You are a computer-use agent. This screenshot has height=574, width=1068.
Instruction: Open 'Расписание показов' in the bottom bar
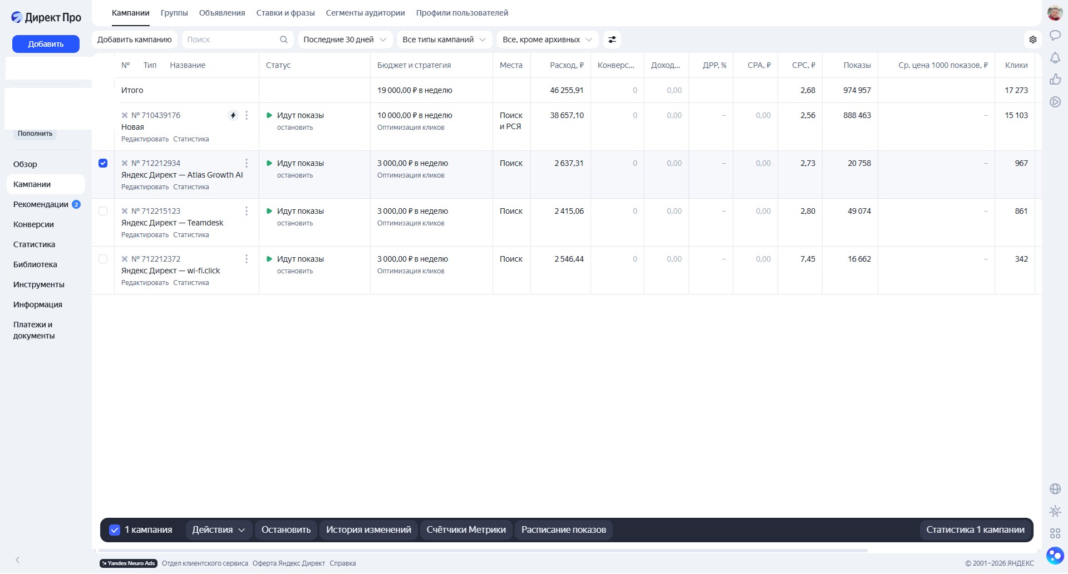pos(564,530)
